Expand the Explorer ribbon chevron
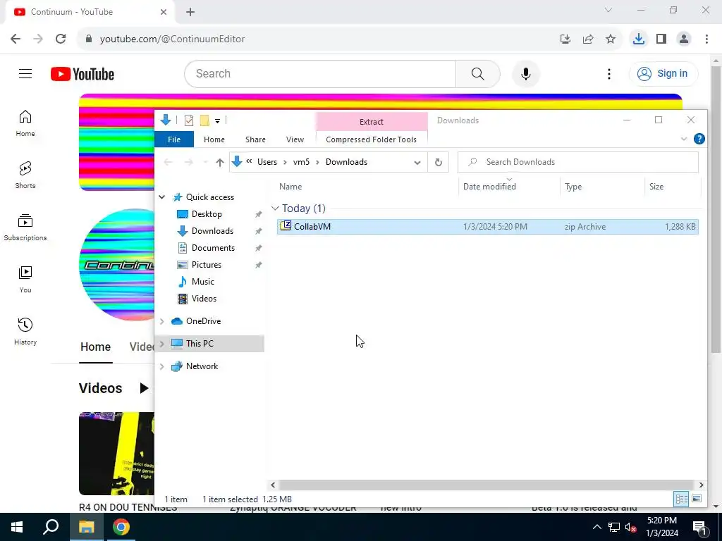 click(x=684, y=139)
